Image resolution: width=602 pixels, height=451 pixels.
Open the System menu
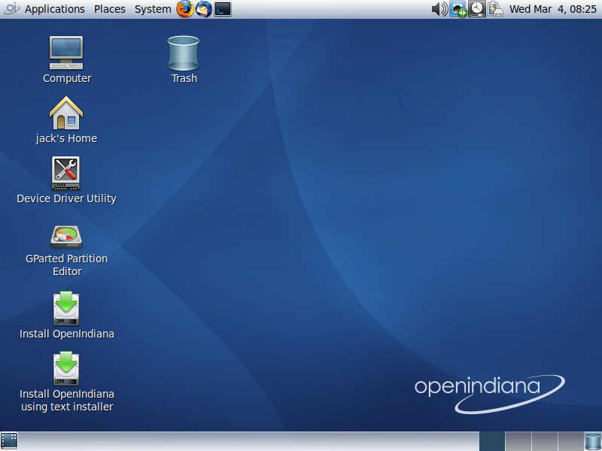point(153,9)
